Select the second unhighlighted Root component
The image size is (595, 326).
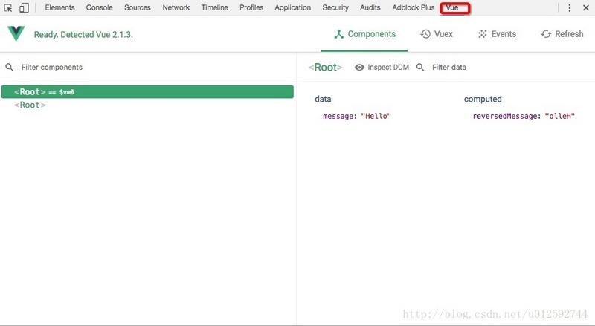pyautogui.click(x=30, y=105)
